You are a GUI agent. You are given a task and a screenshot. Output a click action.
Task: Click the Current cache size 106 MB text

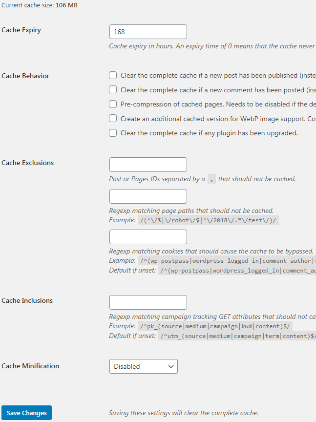pyautogui.click(x=39, y=5)
